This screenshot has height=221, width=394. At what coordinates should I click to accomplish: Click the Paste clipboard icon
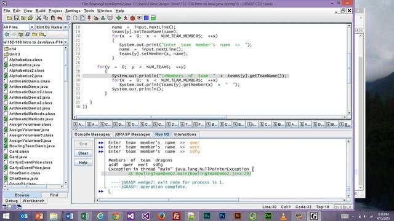coord(52,18)
